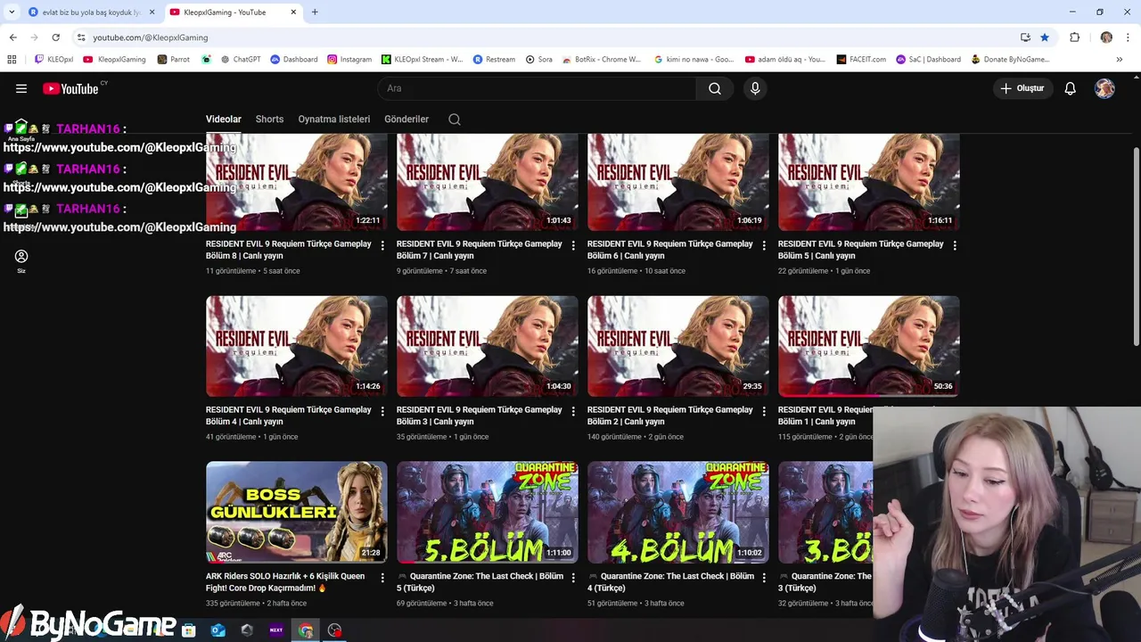Image resolution: width=1141 pixels, height=642 pixels.
Task: Play the Bölüm 2 thumbnail (29:35)
Action: 678,346
